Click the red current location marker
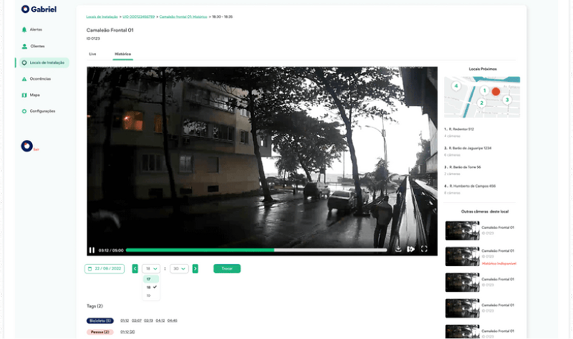The image size is (573, 339). tap(496, 91)
